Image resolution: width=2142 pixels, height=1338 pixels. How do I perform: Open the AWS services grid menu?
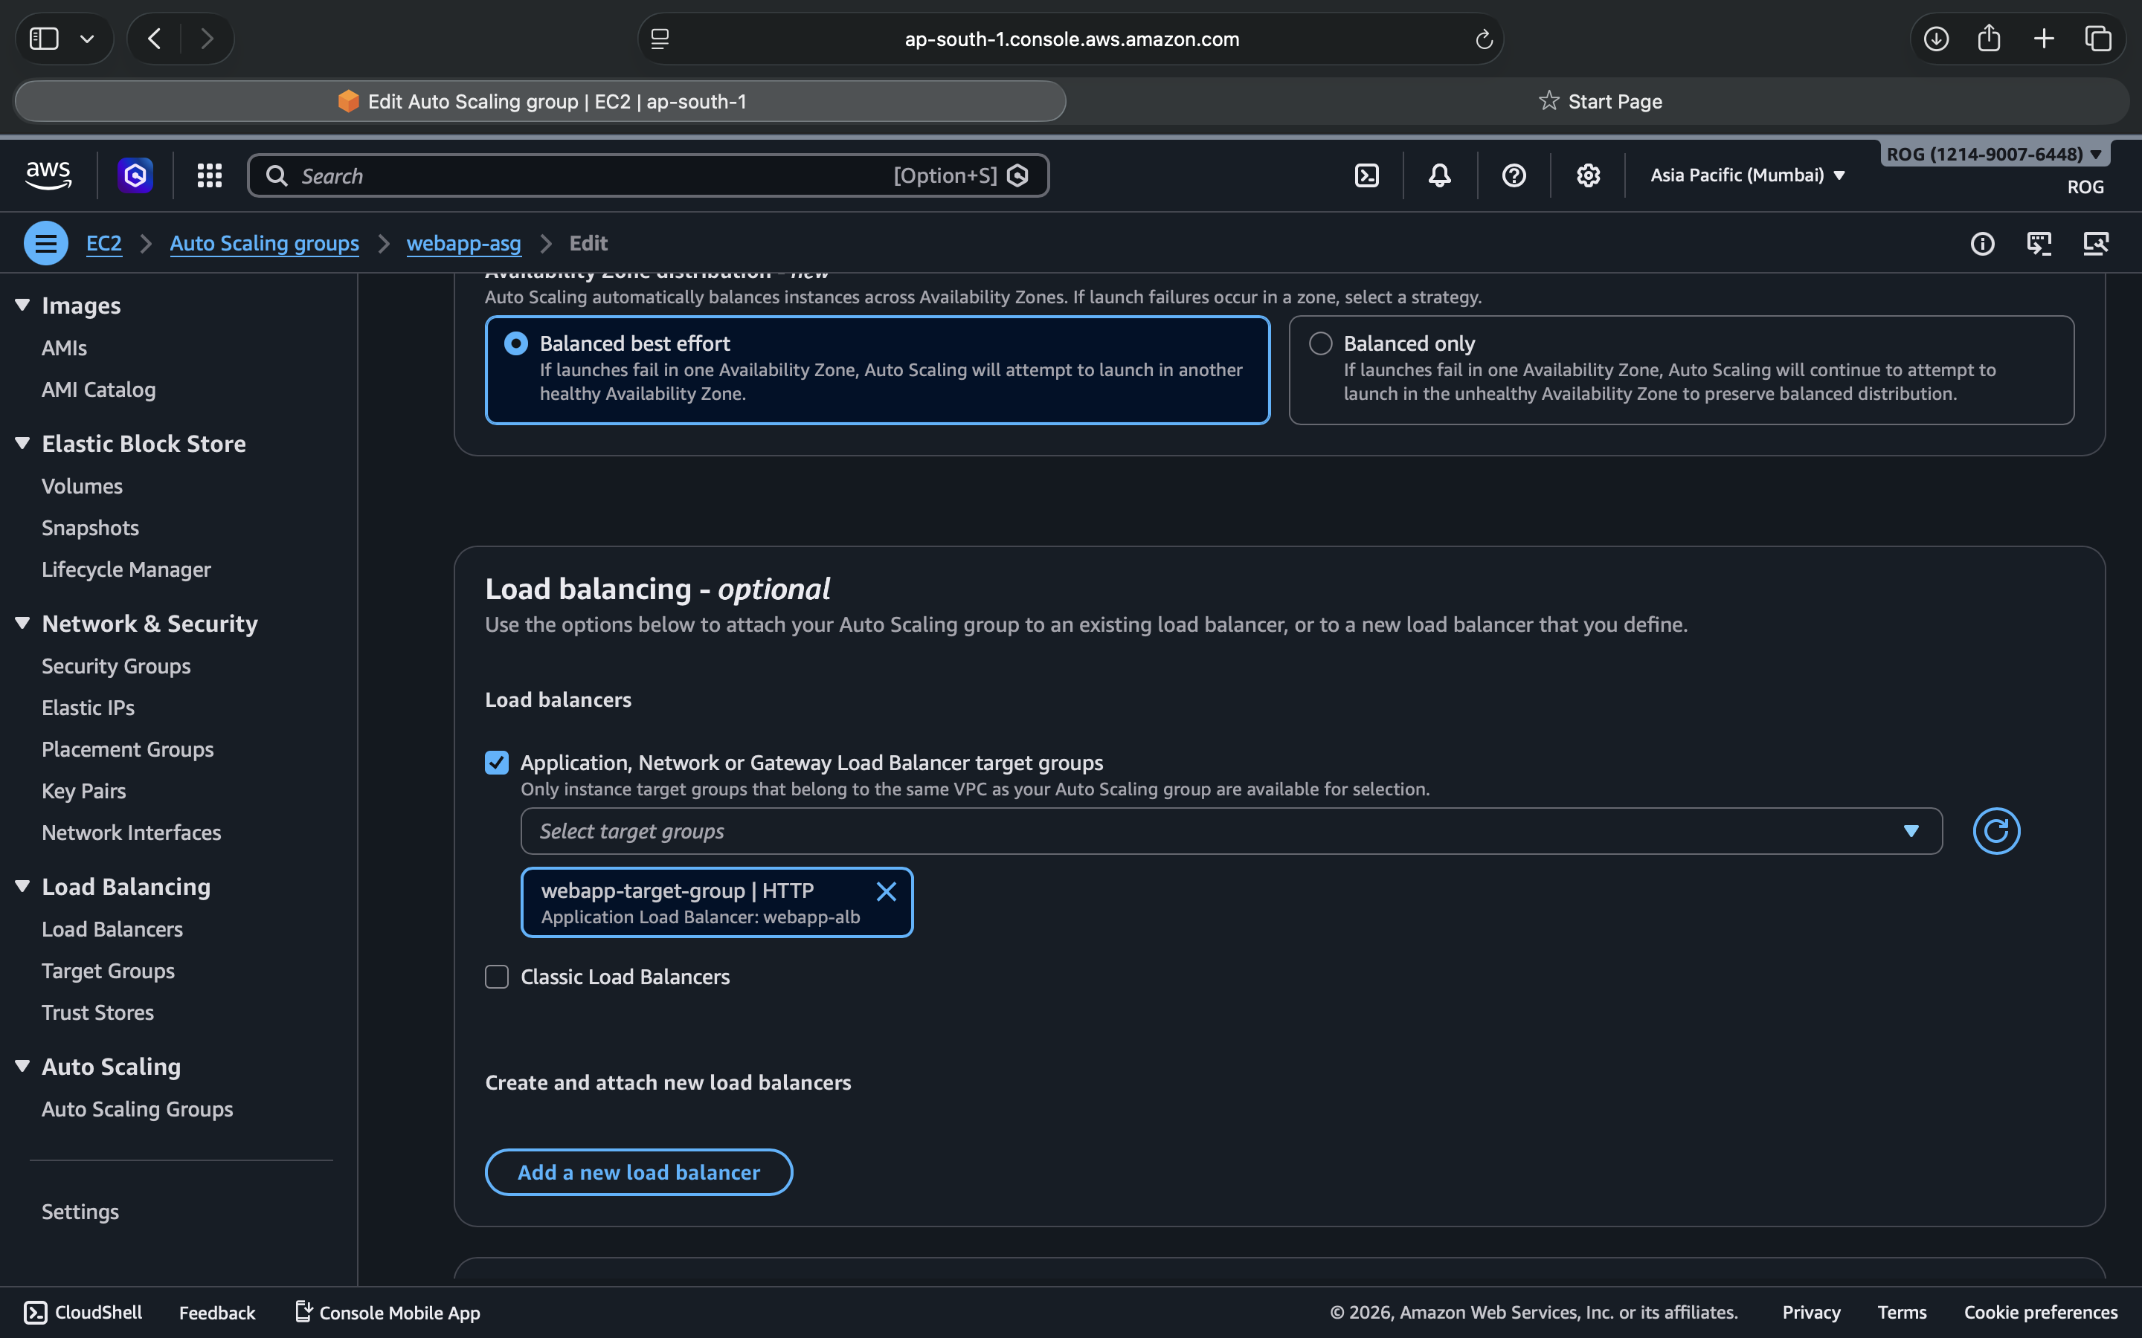209,175
